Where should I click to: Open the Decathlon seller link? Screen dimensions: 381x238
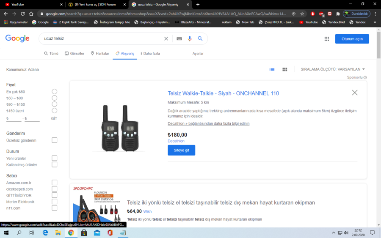(176, 141)
